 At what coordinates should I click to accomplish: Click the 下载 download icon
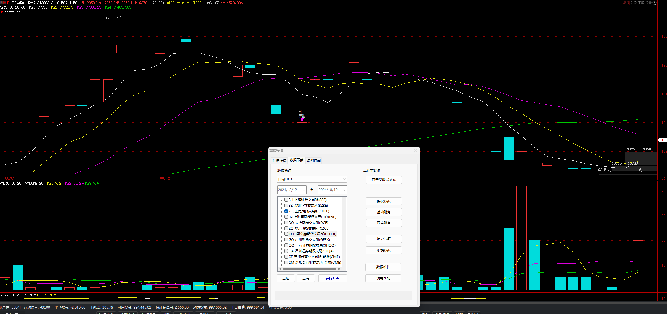point(641,3)
